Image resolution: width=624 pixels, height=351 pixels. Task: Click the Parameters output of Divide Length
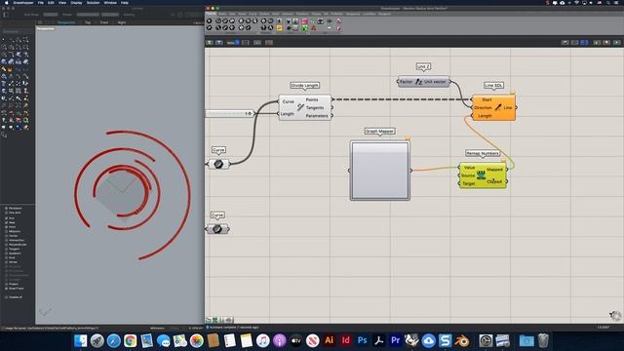tap(317, 116)
